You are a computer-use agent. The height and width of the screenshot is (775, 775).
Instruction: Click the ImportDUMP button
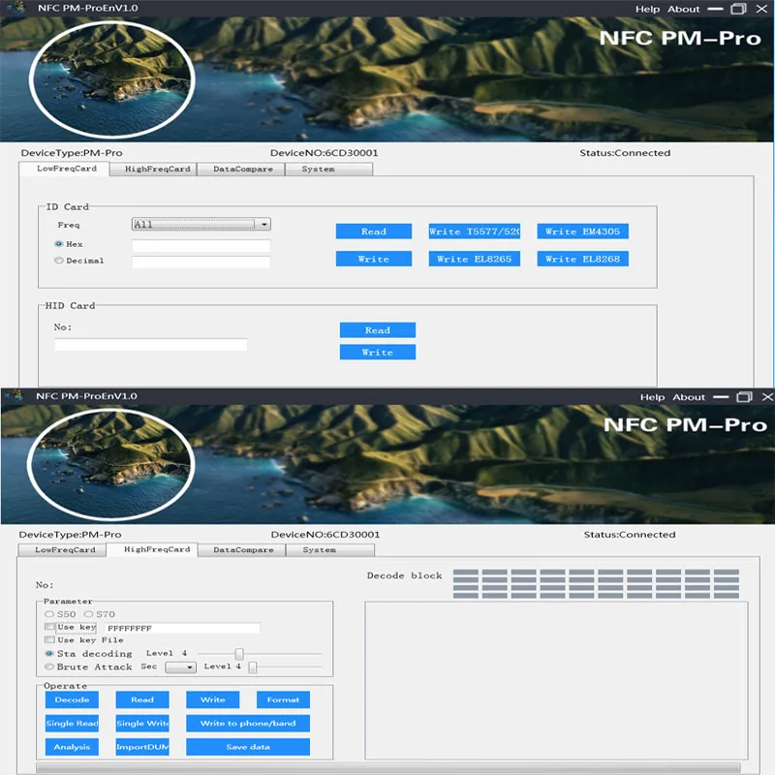(142, 747)
